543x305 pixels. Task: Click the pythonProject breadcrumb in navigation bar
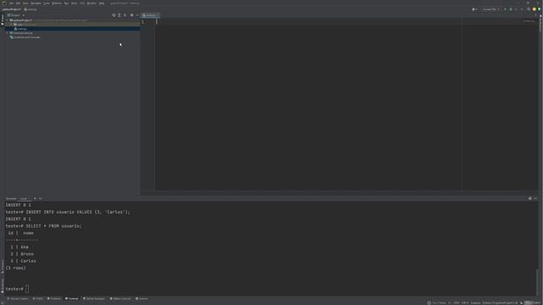tap(11, 9)
